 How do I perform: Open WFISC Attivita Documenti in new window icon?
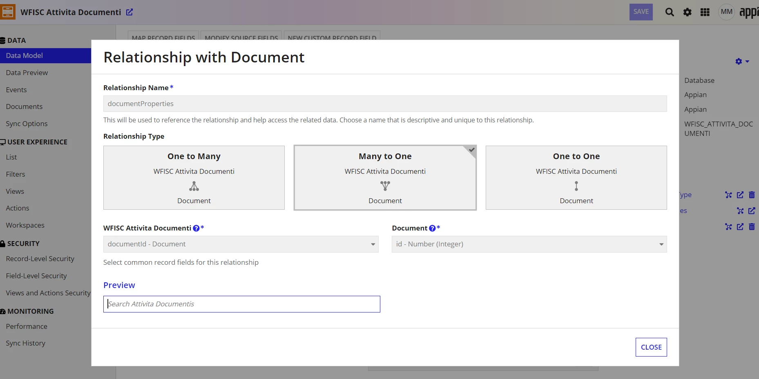(x=129, y=12)
